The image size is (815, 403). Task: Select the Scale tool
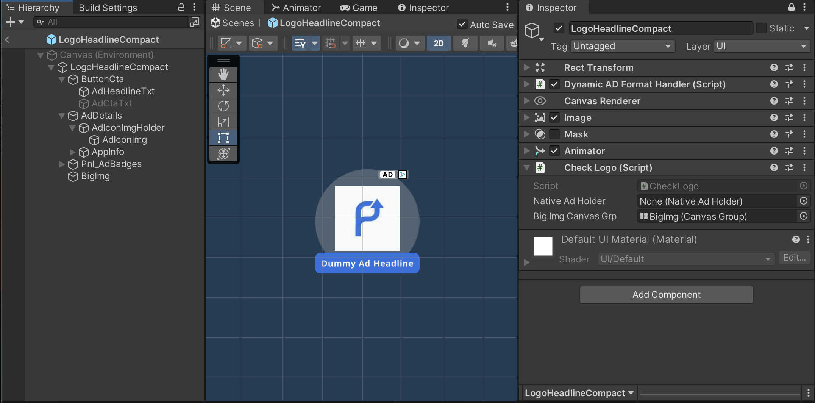pyautogui.click(x=223, y=122)
